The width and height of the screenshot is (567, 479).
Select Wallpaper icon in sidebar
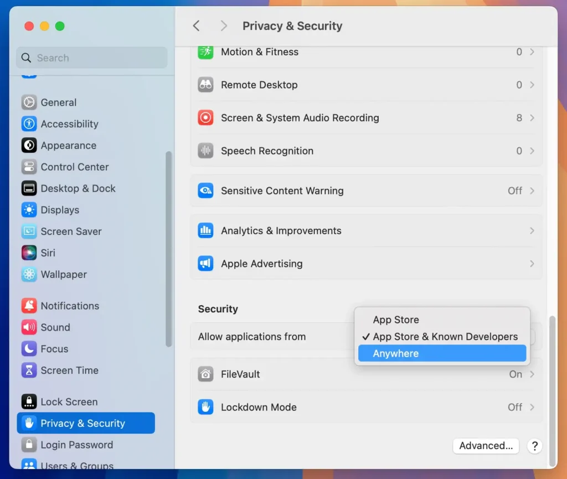[x=29, y=274]
